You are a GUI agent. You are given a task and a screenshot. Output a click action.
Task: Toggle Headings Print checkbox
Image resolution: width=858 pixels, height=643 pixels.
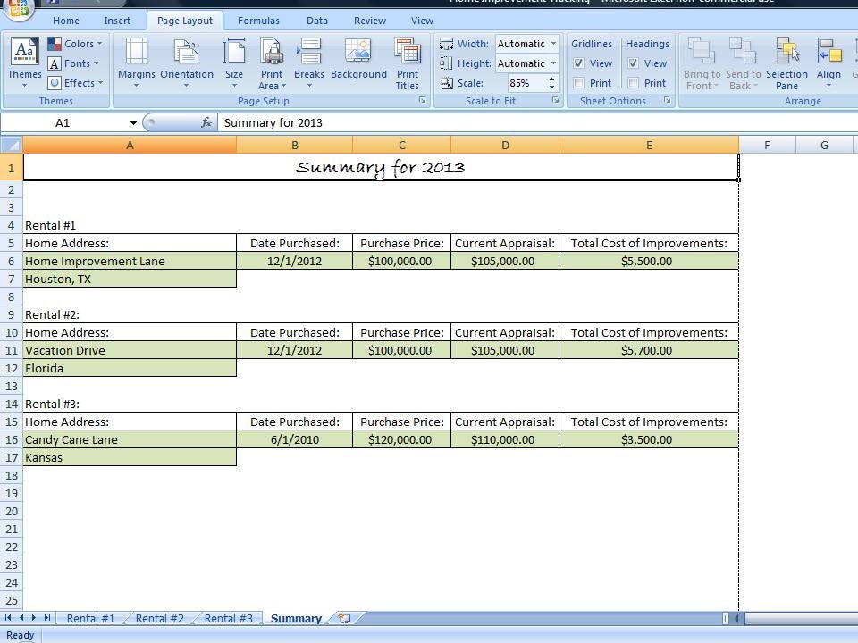point(633,83)
